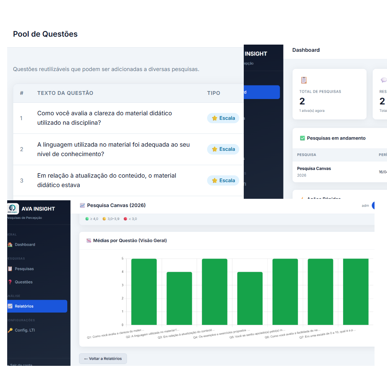Click the "1 ativa(s) agora" text
Viewport: 387px width, 387px height.
[x=312, y=111]
